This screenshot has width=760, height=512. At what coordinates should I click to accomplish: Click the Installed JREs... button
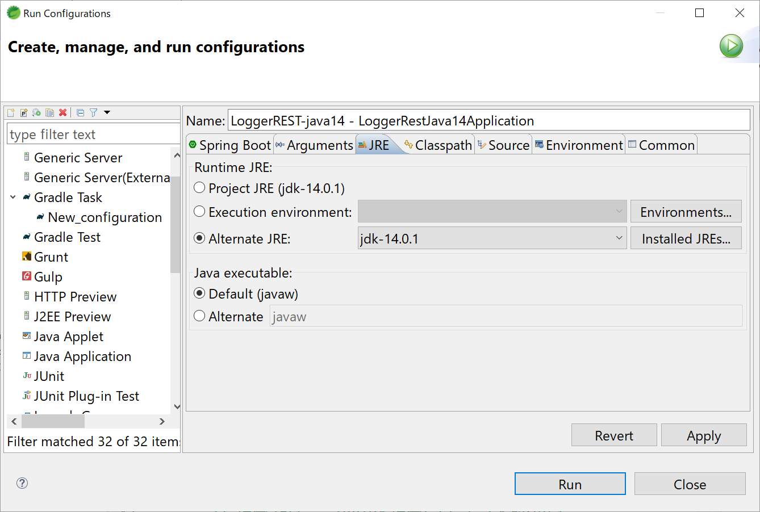click(x=686, y=238)
